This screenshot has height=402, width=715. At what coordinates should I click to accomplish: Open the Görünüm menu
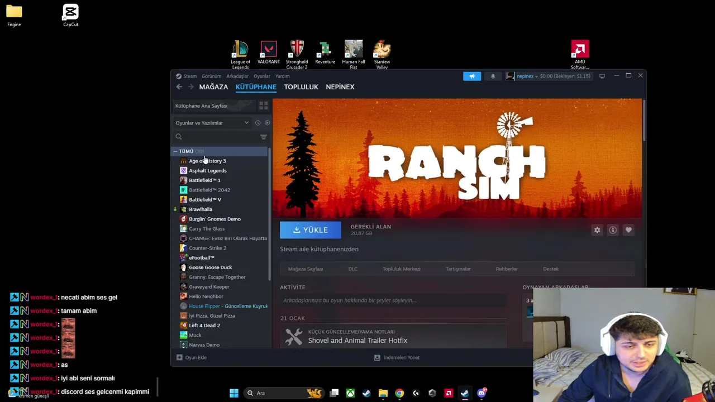coord(212,76)
